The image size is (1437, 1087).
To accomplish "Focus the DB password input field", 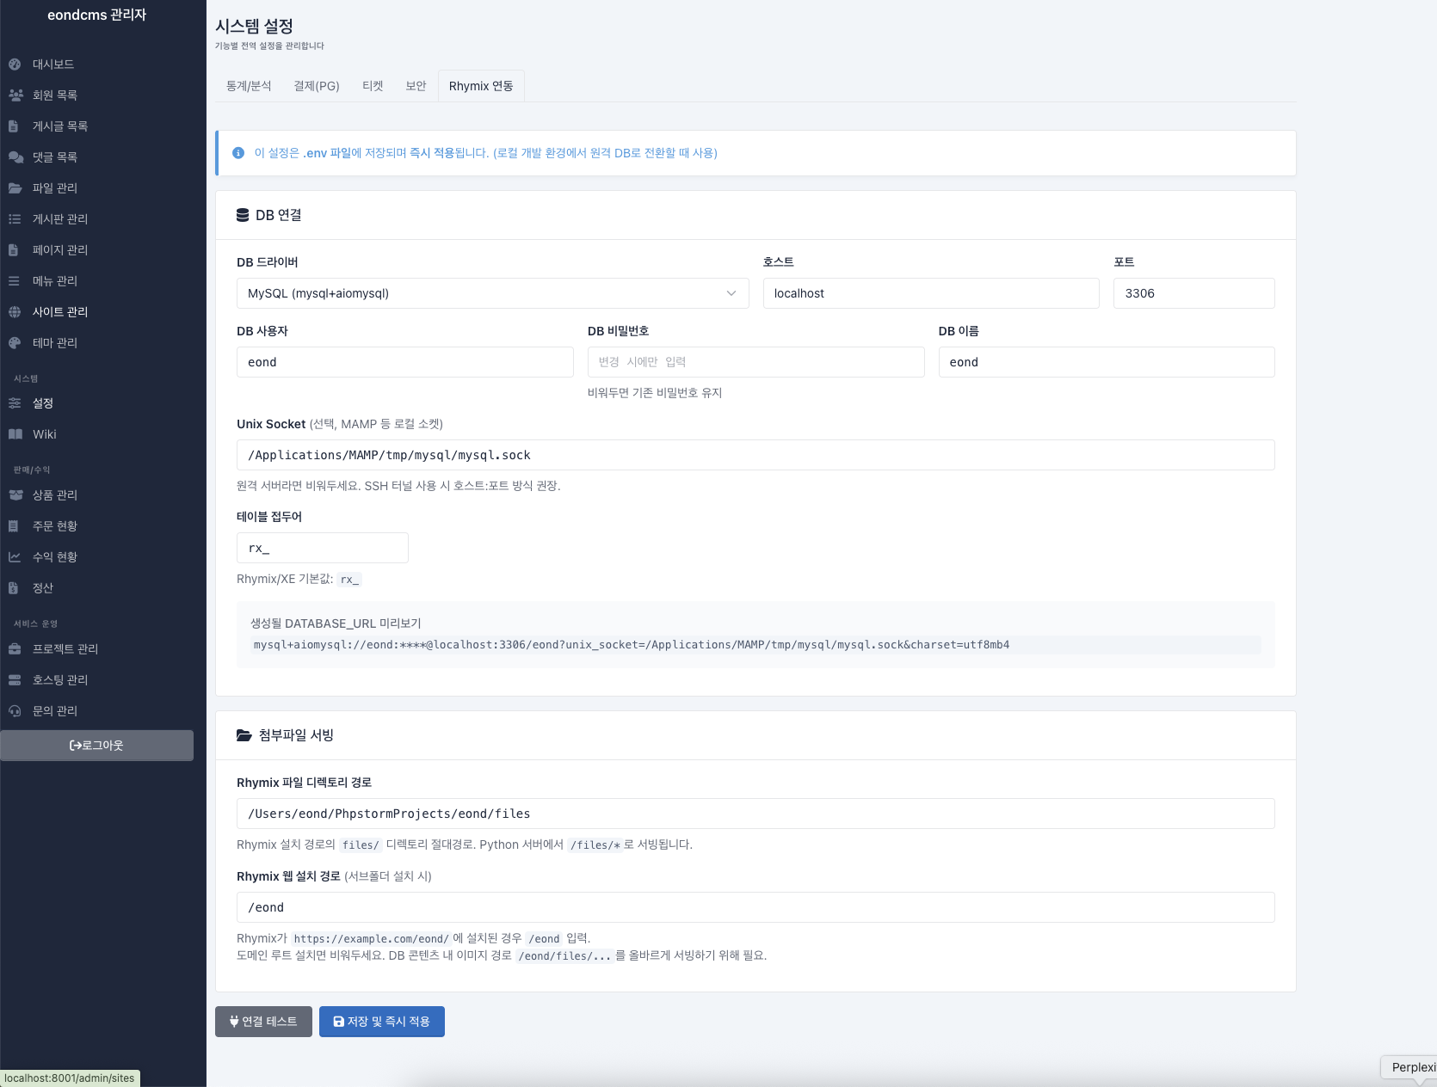I will coord(756,362).
